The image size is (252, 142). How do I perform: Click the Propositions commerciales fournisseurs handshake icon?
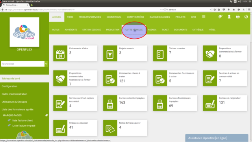pos(60,78)
